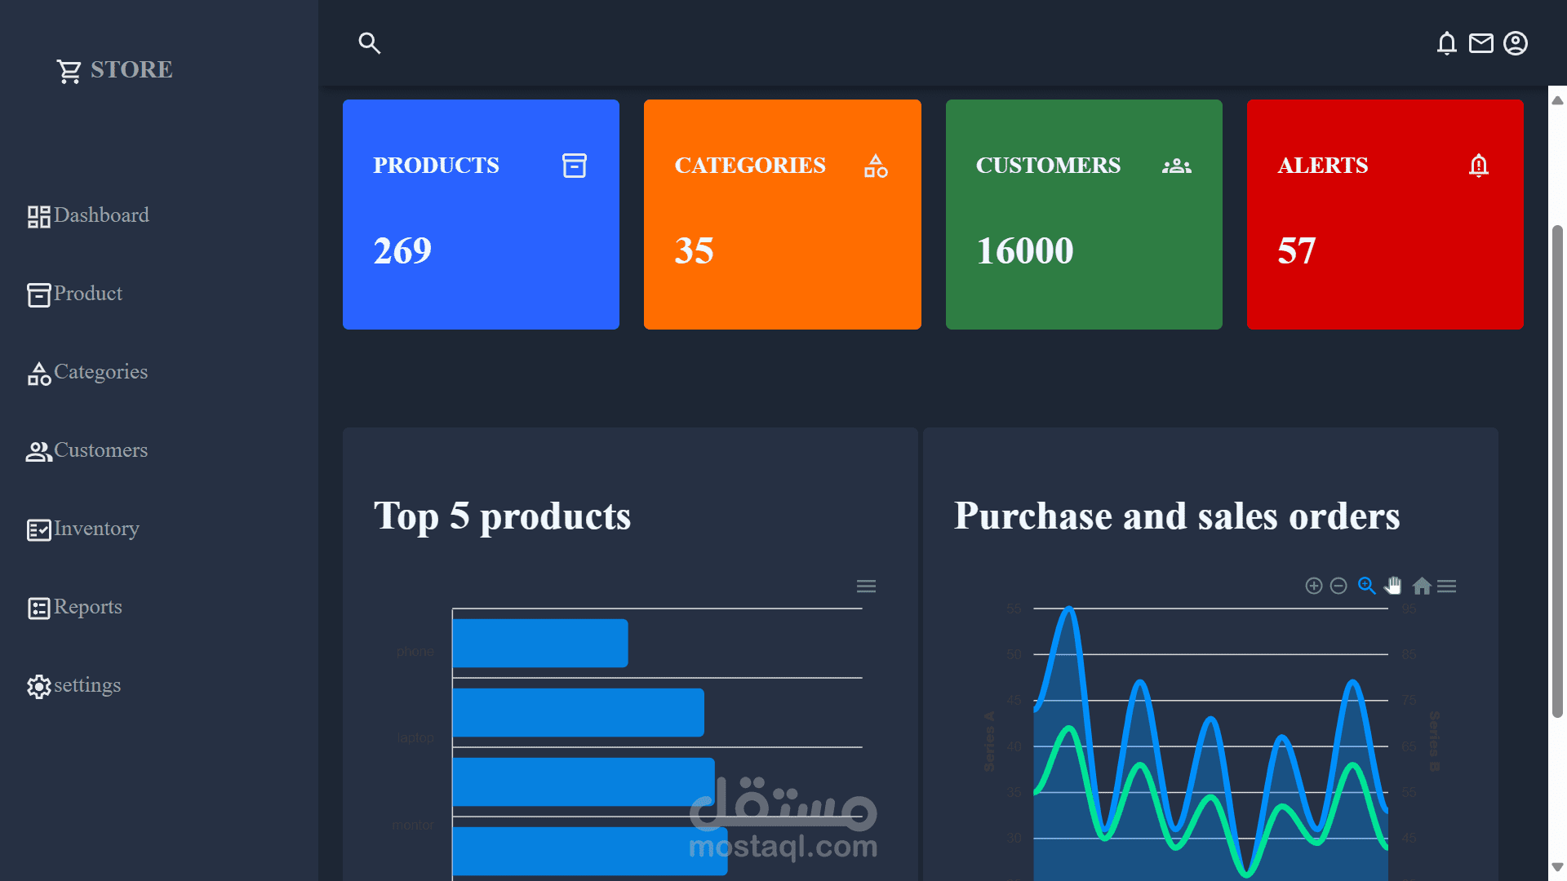Click the group icon on CUSTOMERS card
Viewport: 1567px width, 881px height.
point(1177,166)
